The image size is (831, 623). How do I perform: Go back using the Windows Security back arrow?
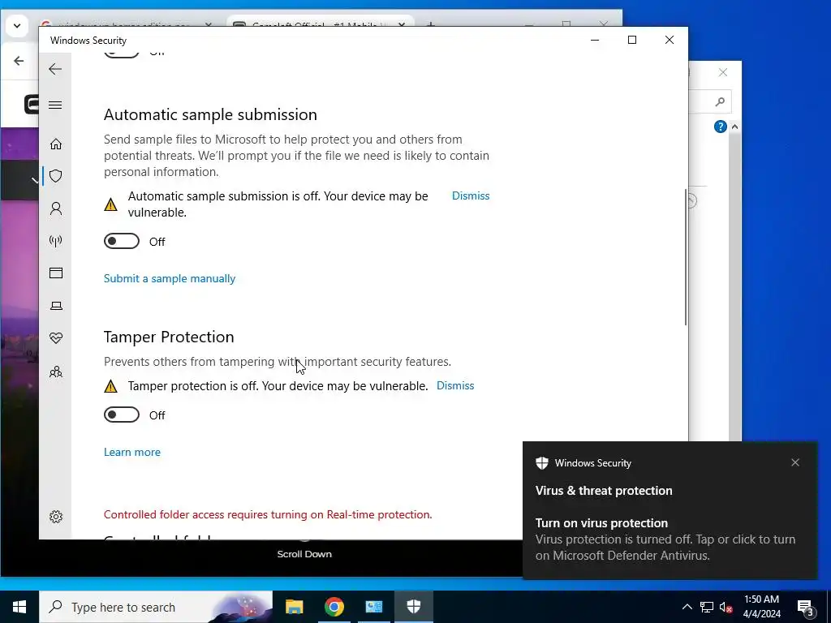click(55, 69)
